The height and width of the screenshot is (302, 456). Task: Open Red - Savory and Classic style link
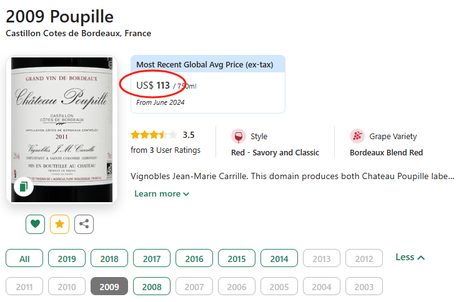pyautogui.click(x=275, y=152)
